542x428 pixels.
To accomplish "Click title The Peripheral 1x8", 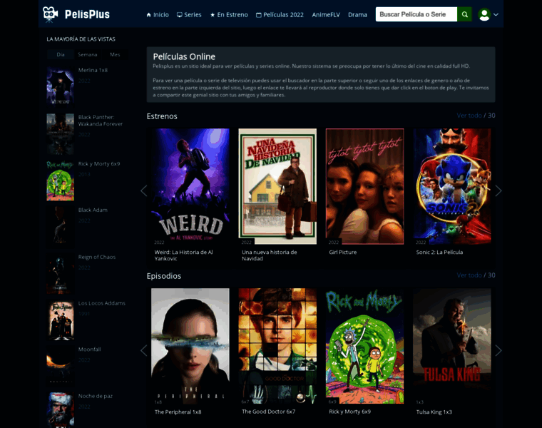I will coord(178,412).
